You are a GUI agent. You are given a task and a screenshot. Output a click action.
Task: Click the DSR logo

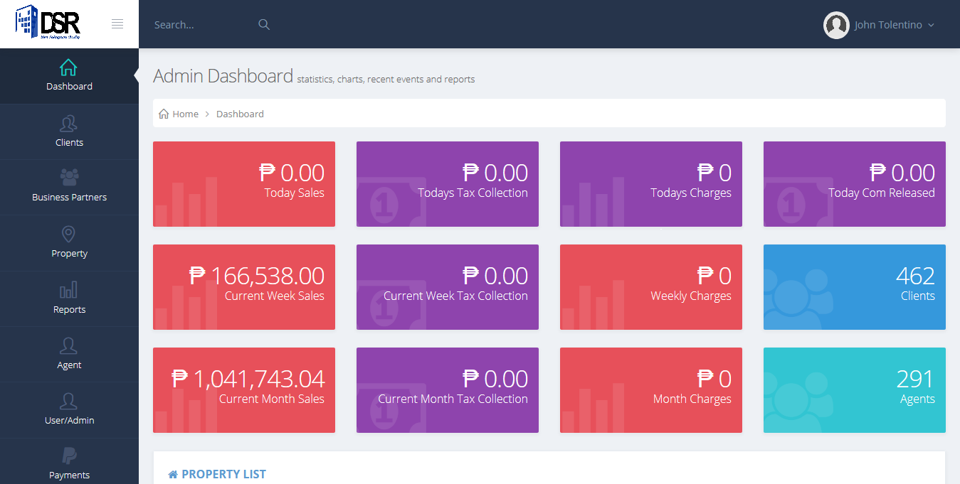[48, 22]
